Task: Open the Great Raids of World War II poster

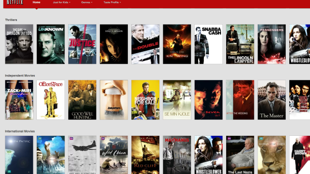Action: click(x=82, y=155)
